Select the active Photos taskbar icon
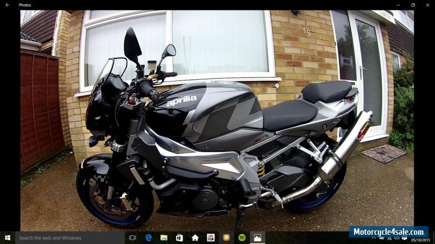435x244 pixels. coord(257,237)
